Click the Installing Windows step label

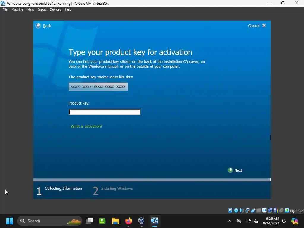click(x=117, y=188)
